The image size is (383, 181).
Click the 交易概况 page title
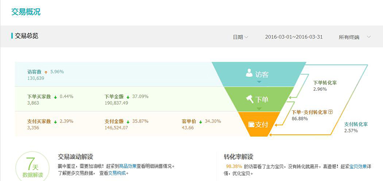pyautogui.click(x=26, y=12)
